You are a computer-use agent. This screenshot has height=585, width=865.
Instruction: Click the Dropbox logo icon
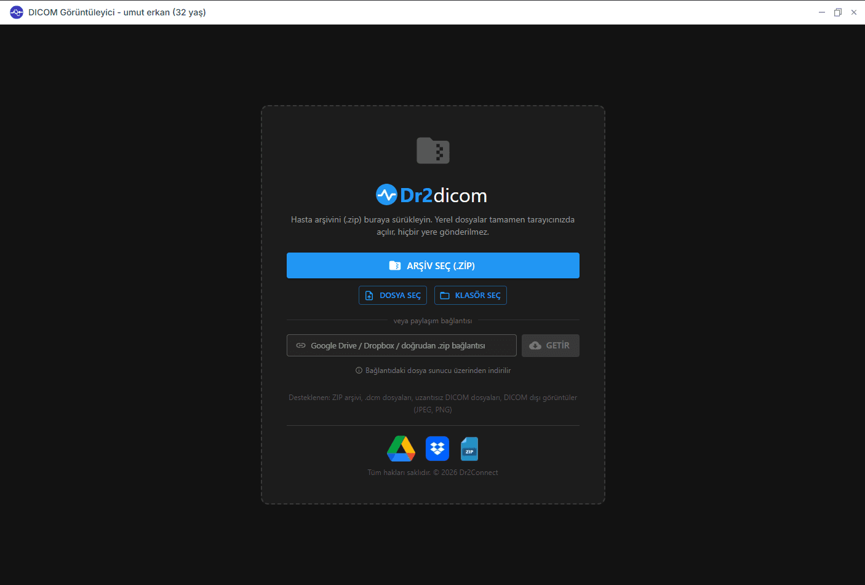coord(437,449)
